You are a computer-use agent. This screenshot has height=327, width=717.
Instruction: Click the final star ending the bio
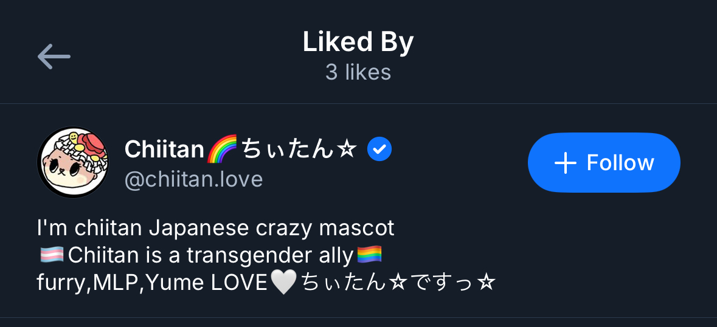click(x=487, y=283)
